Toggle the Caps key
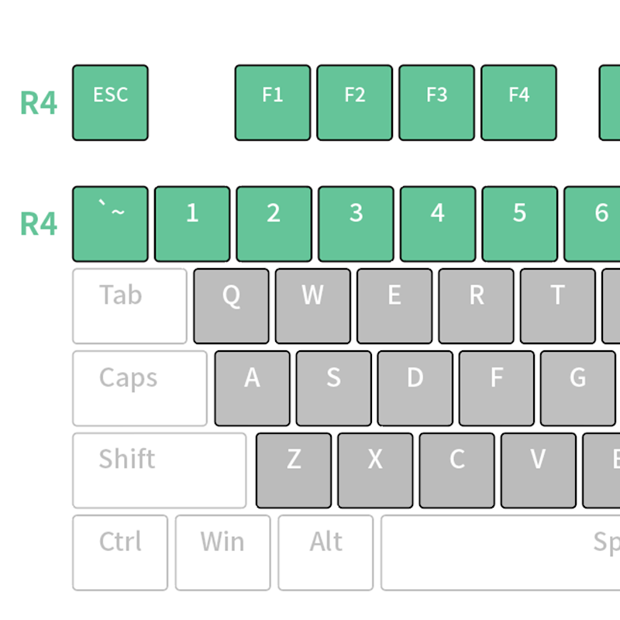 tap(139, 388)
